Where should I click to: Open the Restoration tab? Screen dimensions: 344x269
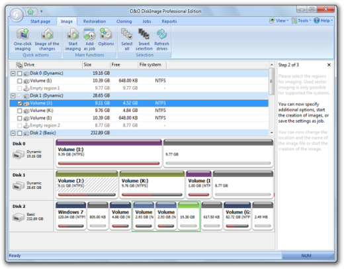pos(95,21)
